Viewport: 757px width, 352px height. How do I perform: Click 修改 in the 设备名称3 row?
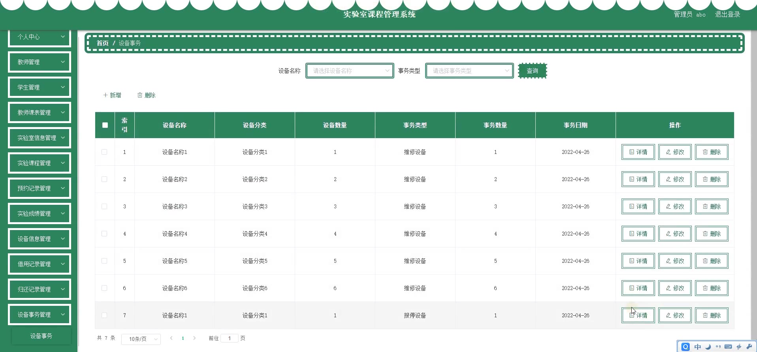tap(675, 206)
